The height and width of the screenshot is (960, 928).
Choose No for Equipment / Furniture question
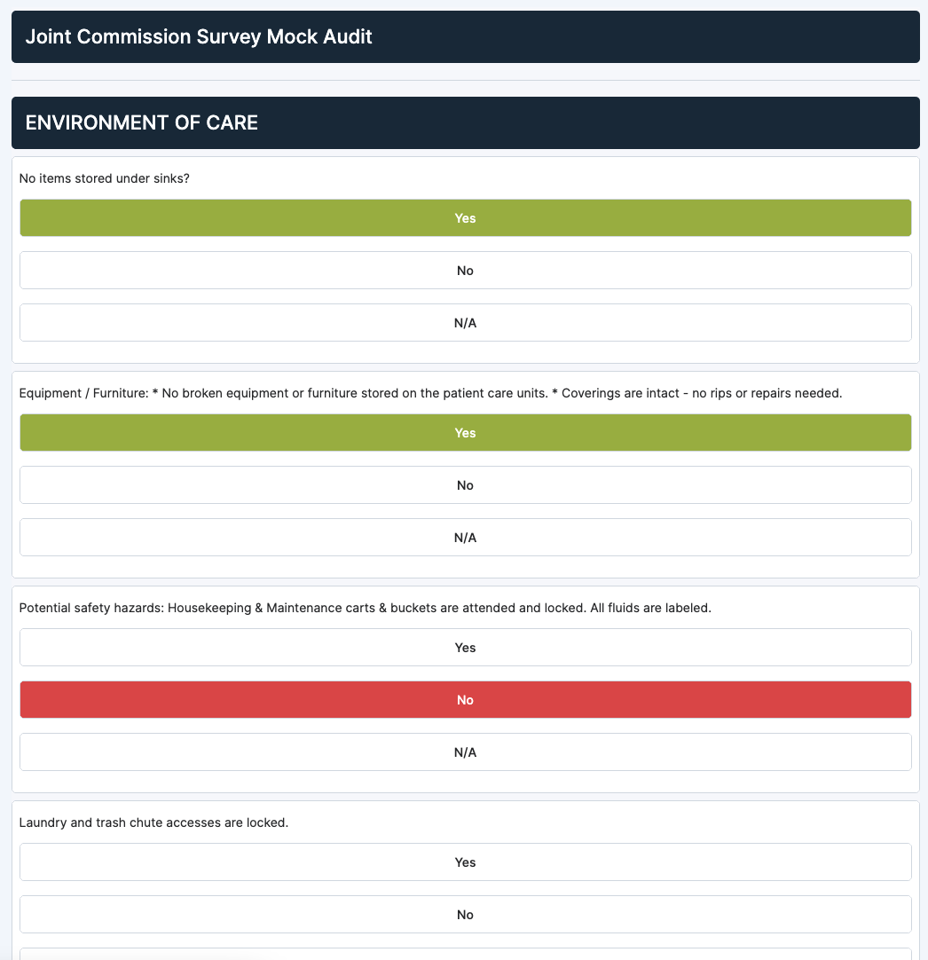[x=465, y=485]
